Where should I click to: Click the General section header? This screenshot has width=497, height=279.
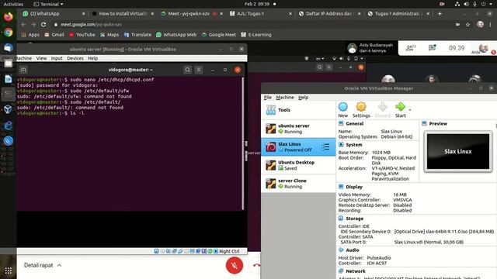[354, 124]
